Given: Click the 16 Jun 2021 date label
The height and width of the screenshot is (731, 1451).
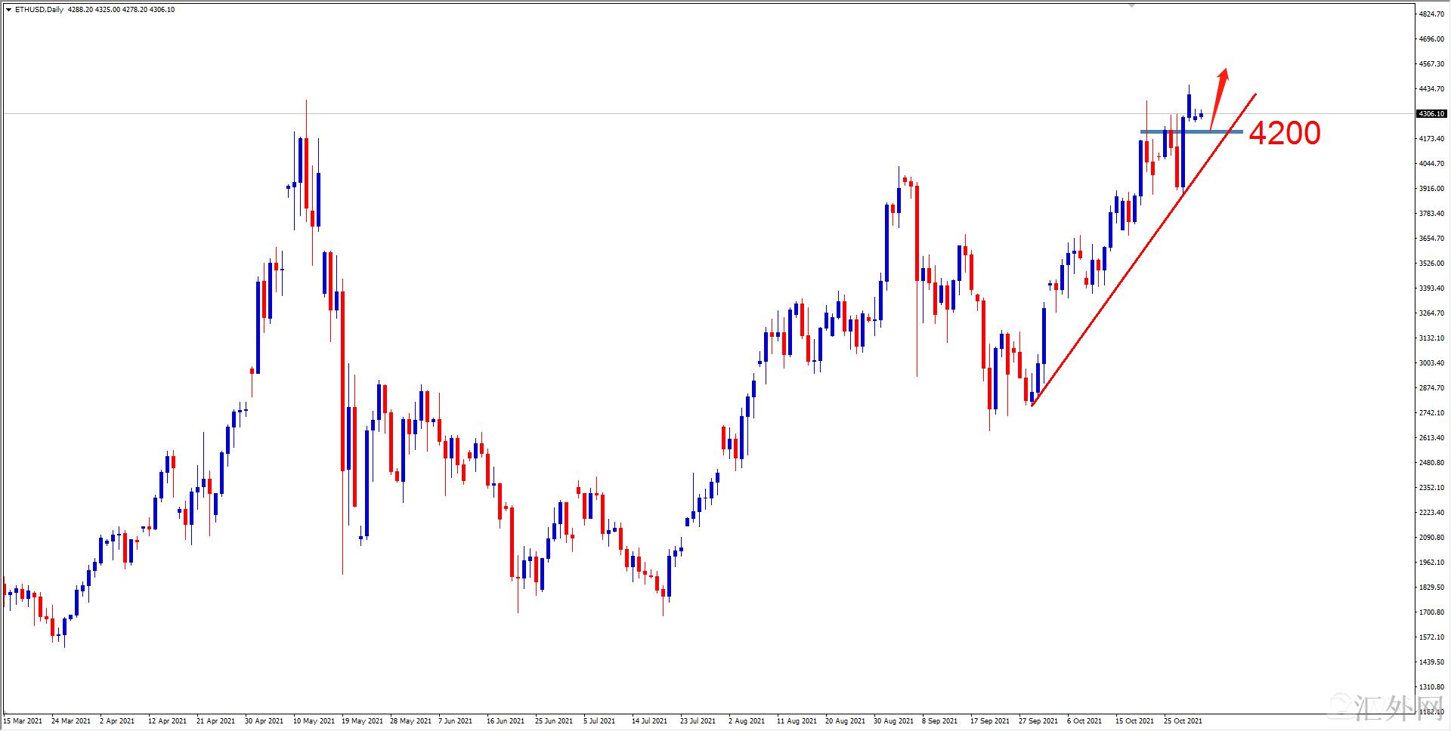Looking at the screenshot, I should [506, 721].
